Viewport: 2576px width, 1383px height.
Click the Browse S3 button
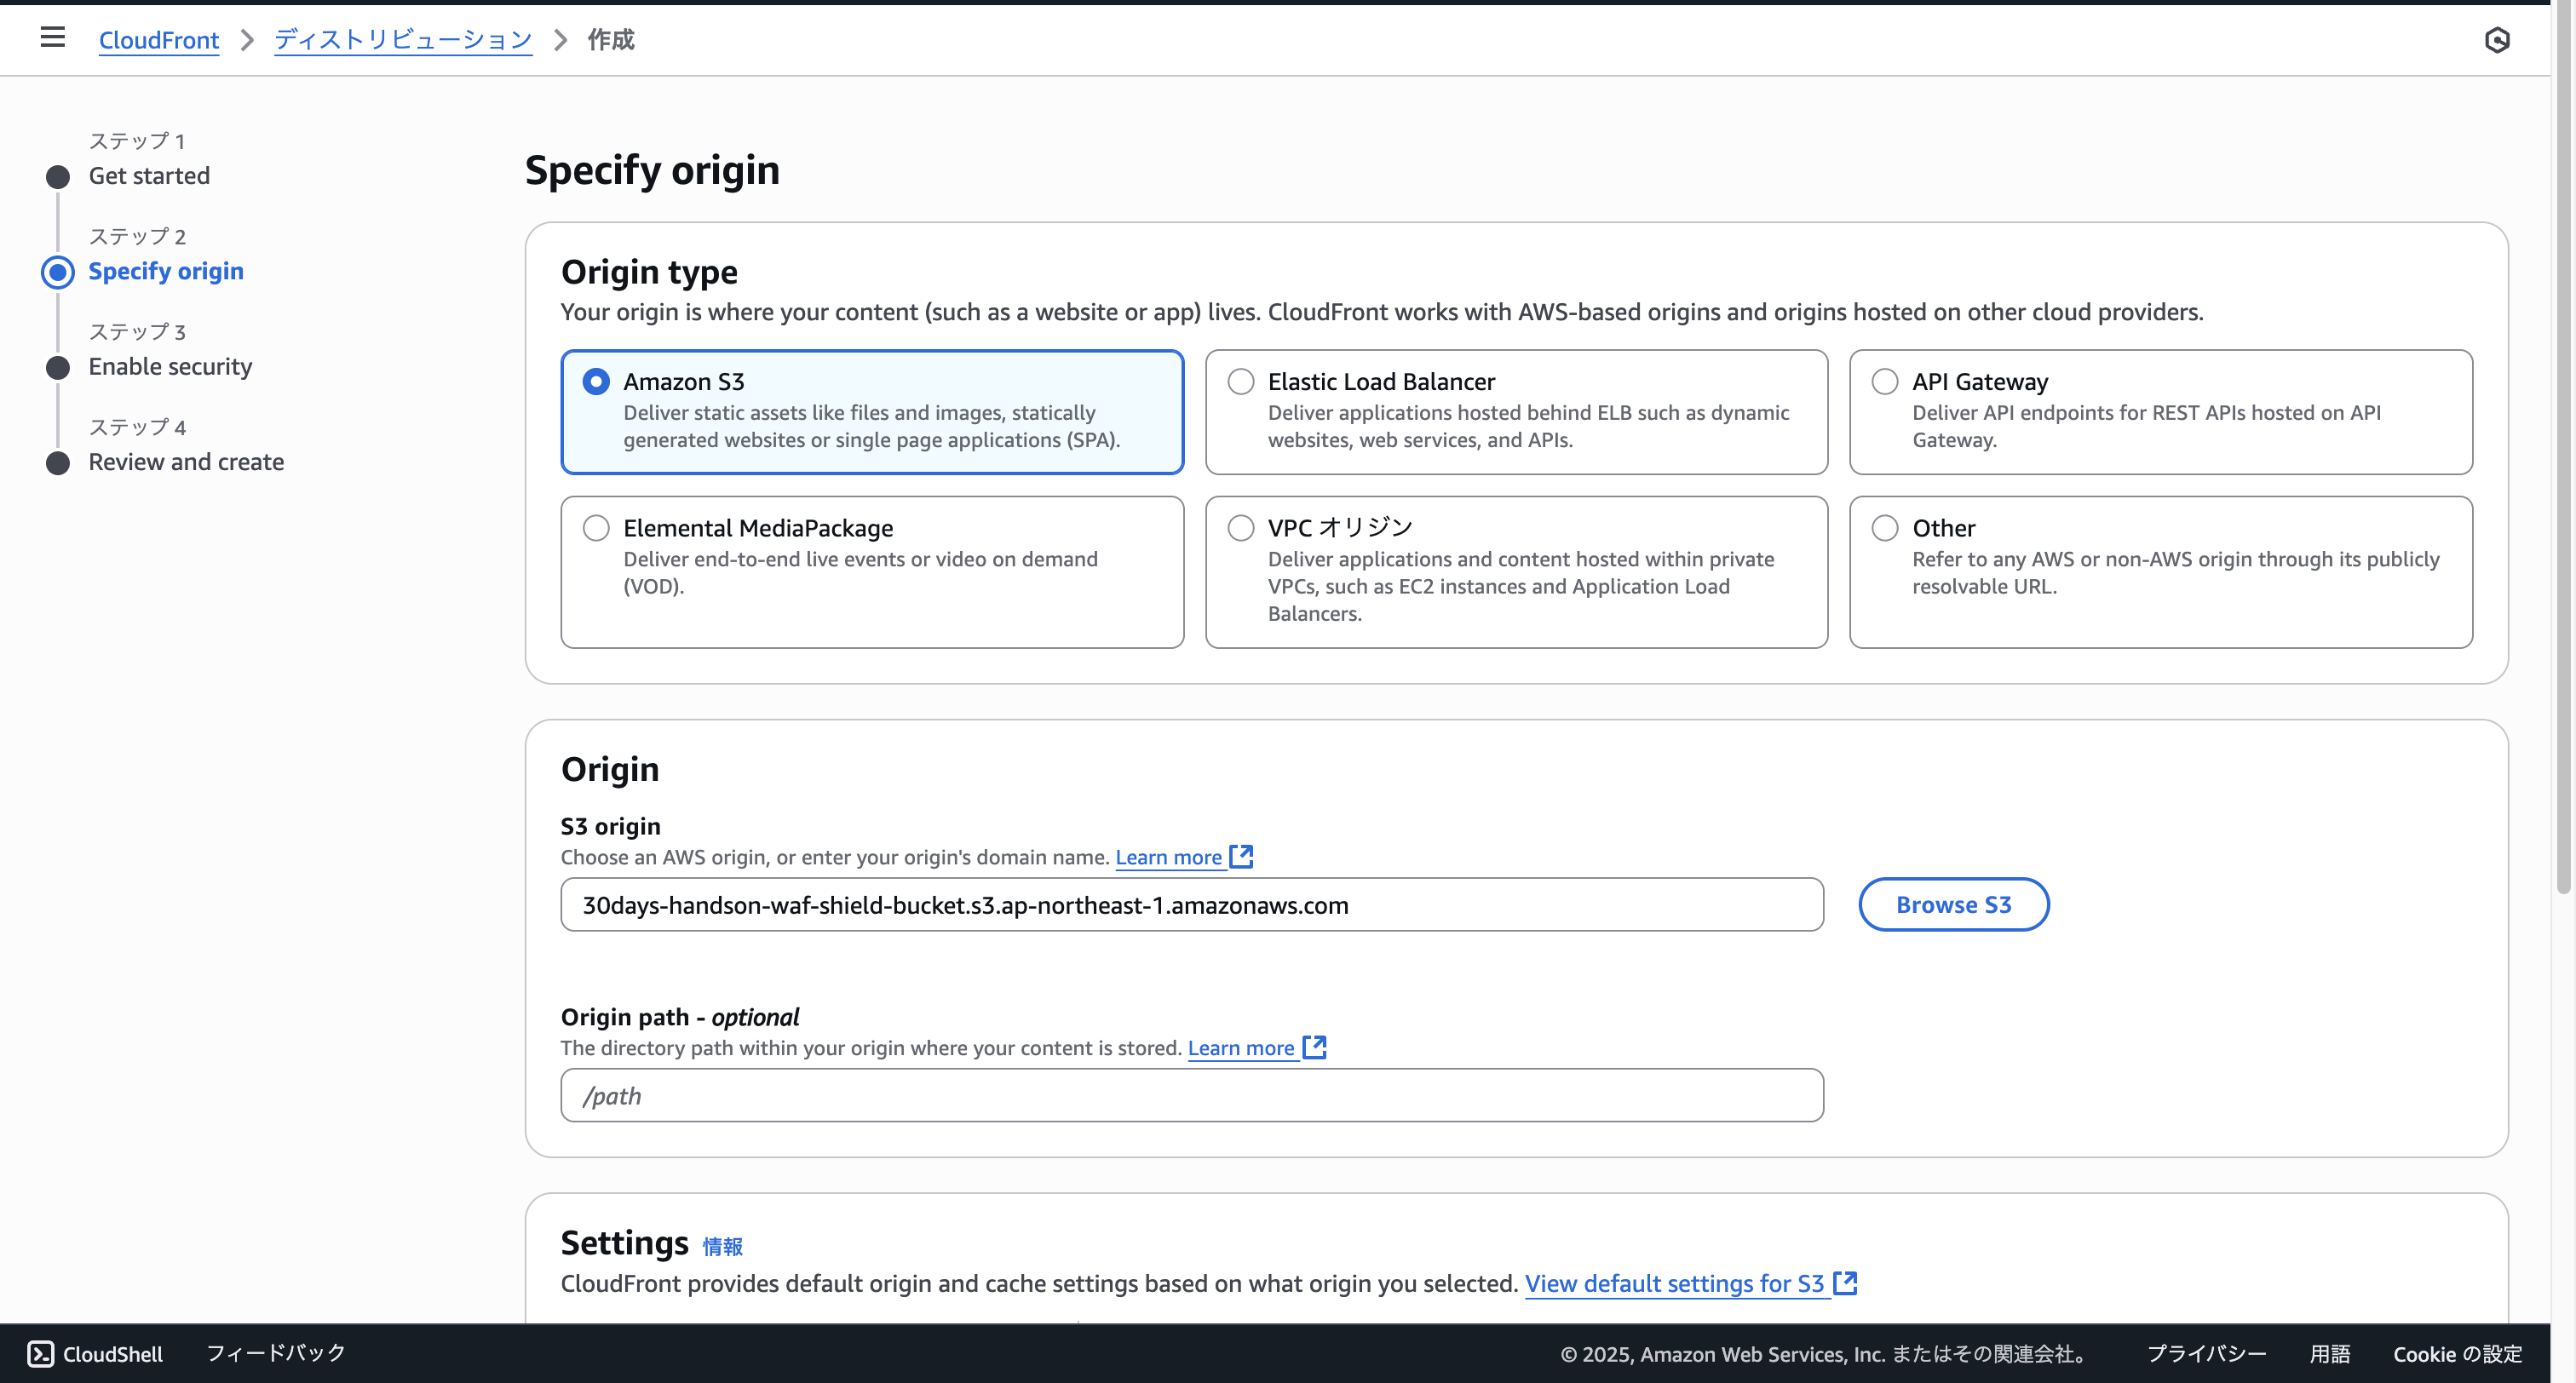(x=1953, y=904)
